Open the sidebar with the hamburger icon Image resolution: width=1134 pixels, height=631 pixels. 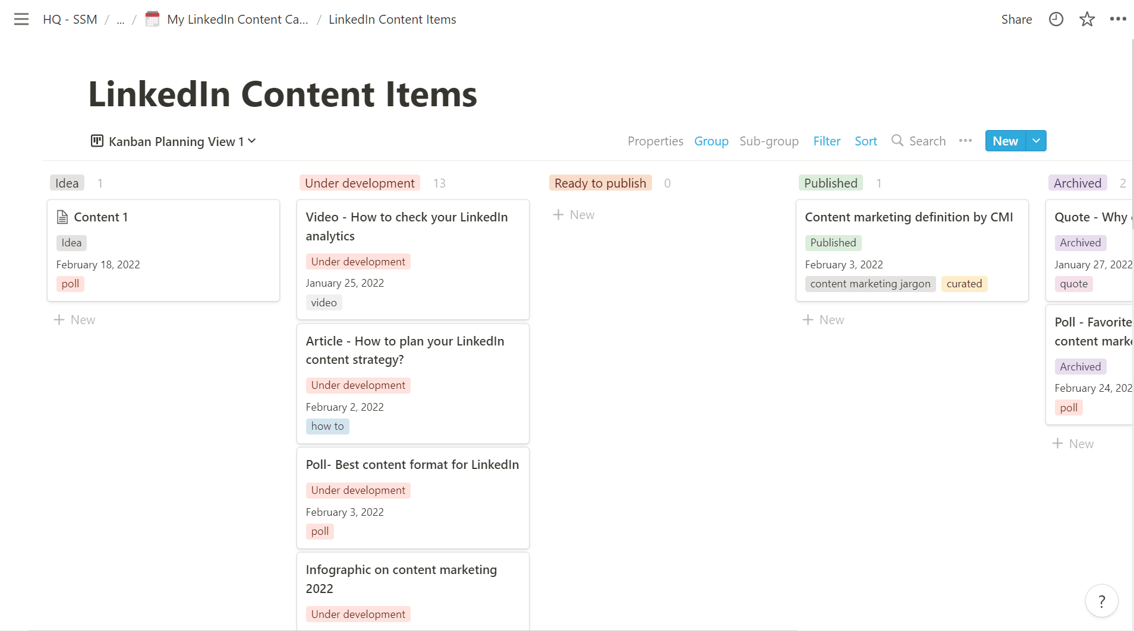tap(21, 19)
